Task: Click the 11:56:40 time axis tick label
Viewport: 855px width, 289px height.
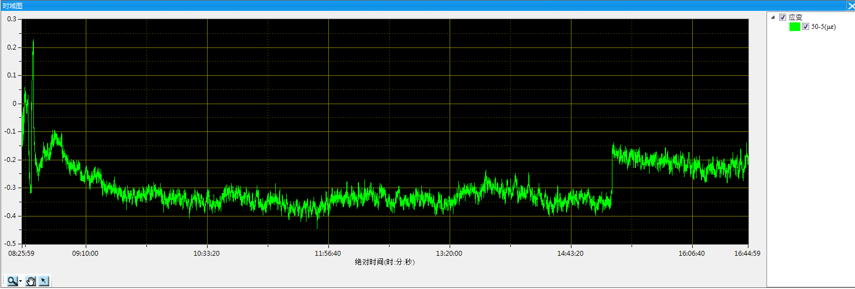Action: click(x=328, y=254)
